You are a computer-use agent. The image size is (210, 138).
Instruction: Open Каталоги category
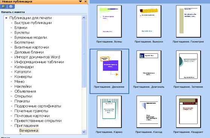23,72
